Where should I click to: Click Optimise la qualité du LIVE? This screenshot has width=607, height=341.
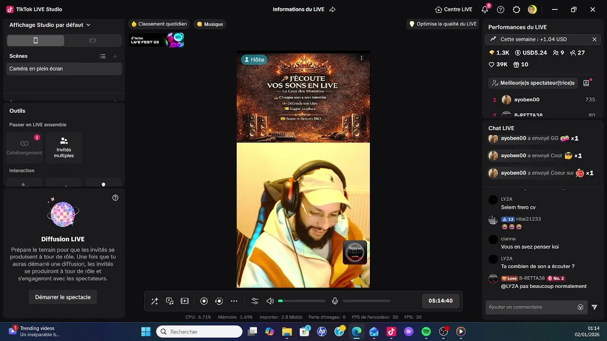(x=443, y=24)
